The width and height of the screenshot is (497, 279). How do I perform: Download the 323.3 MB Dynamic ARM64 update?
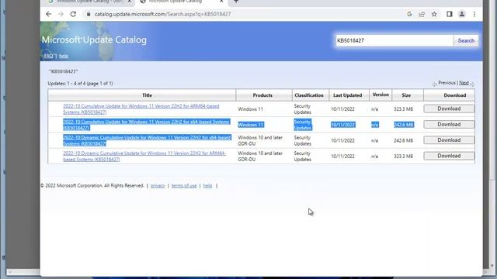(x=449, y=156)
